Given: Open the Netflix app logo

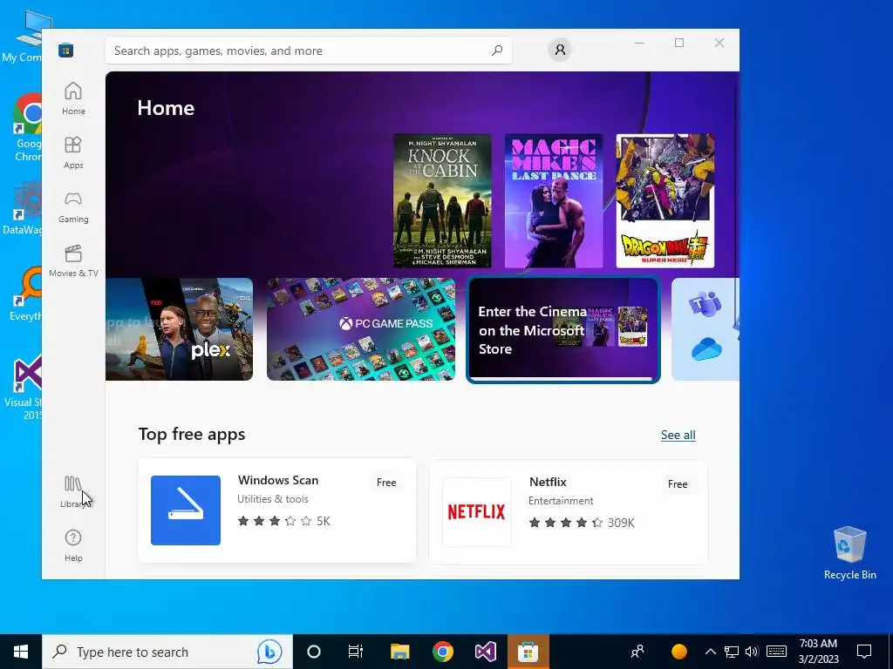Looking at the screenshot, I should [477, 512].
